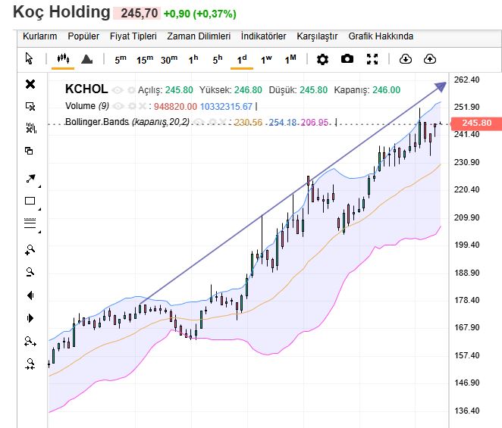Image resolution: width=502 pixels, height=428 pixels.
Task: Switch to candlestick chart type
Action: [x=63, y=58]
